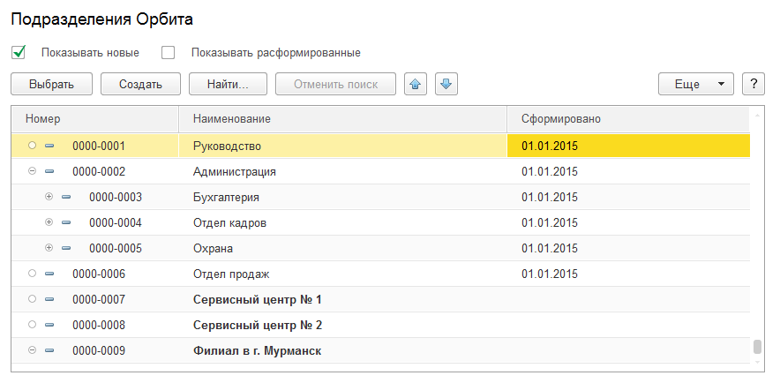Collapse the 0000-0002 Администрация node
780x383 pixels.
point(33,171)
